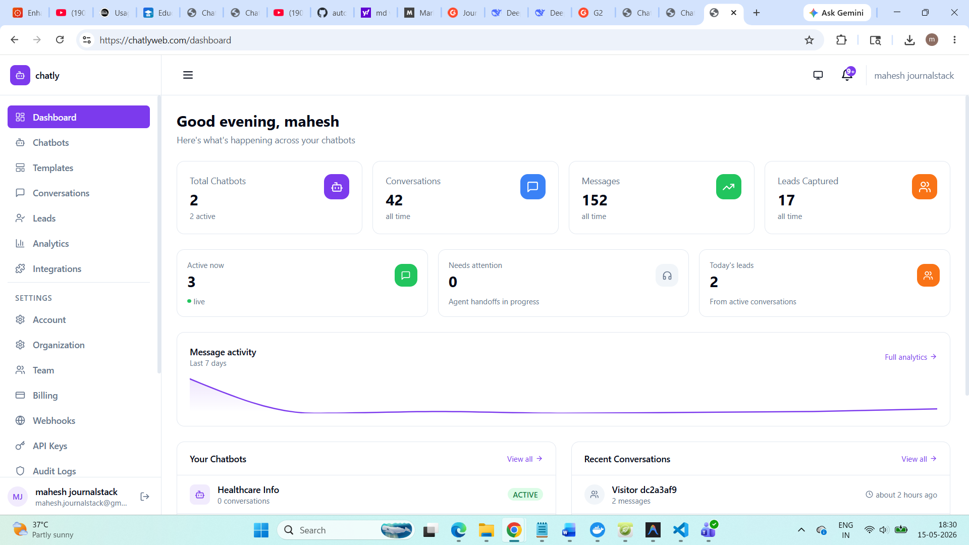Open the Visitor dc2a3af9 conversation

pyautogui.click(x=761, y=495)
